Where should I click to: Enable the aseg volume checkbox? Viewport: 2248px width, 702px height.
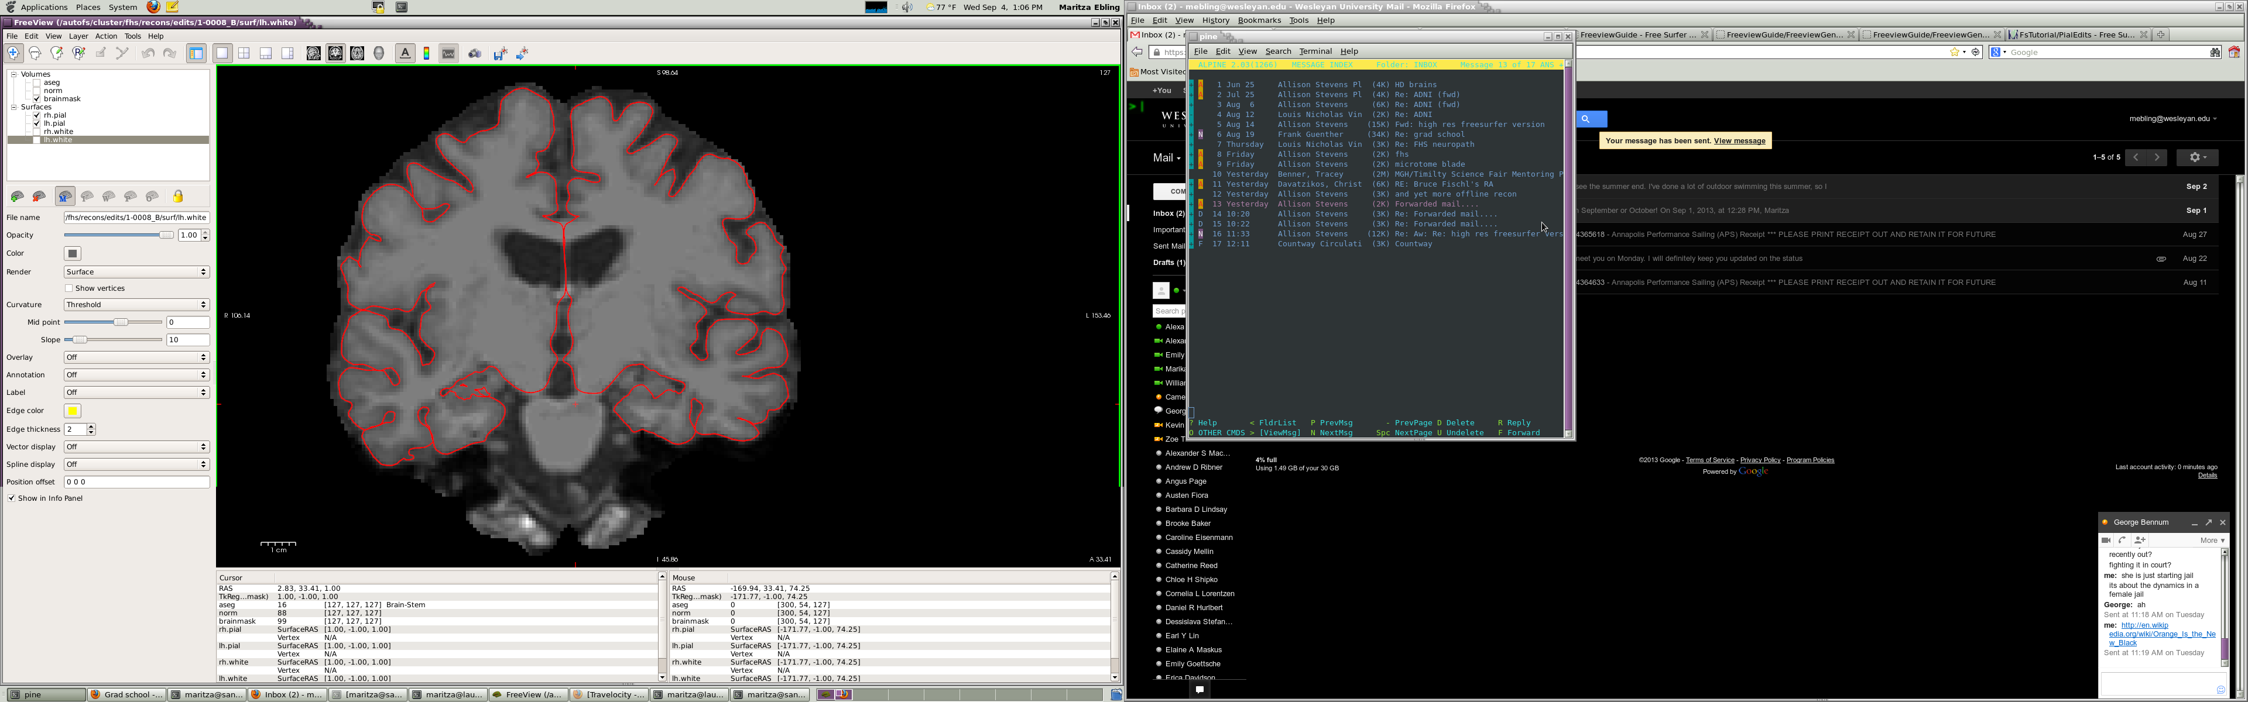click(x=37, y=83)
